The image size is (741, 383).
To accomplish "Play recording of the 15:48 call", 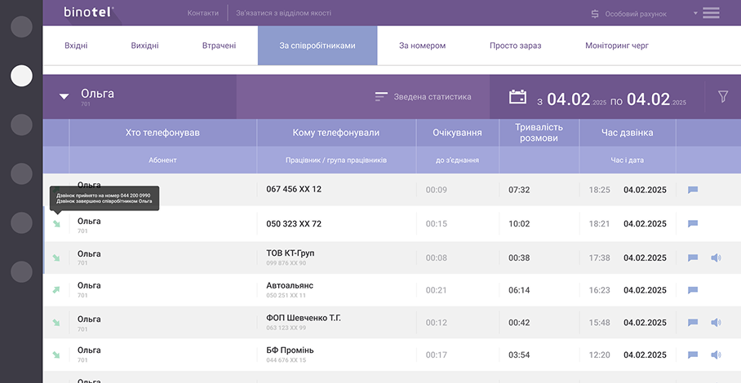I will tap(716, 323).
